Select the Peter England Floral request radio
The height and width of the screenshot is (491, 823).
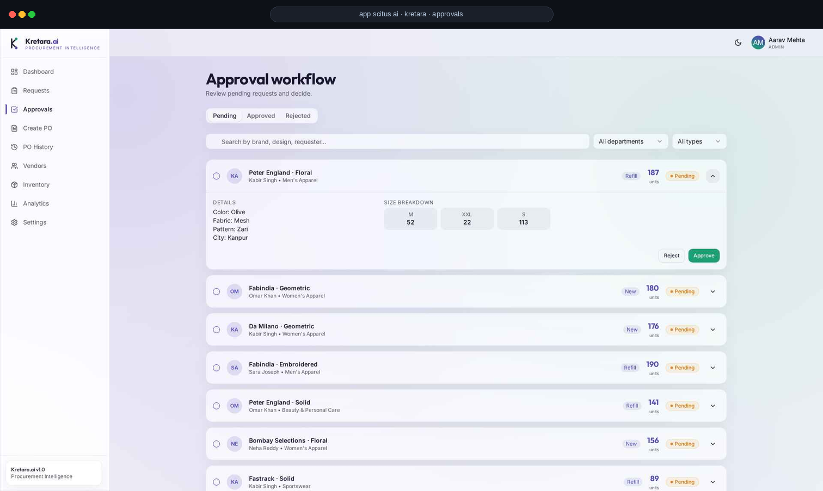click(217, 176)
